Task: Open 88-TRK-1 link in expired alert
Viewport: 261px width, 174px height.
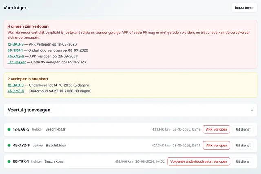Action: [15, 50]
